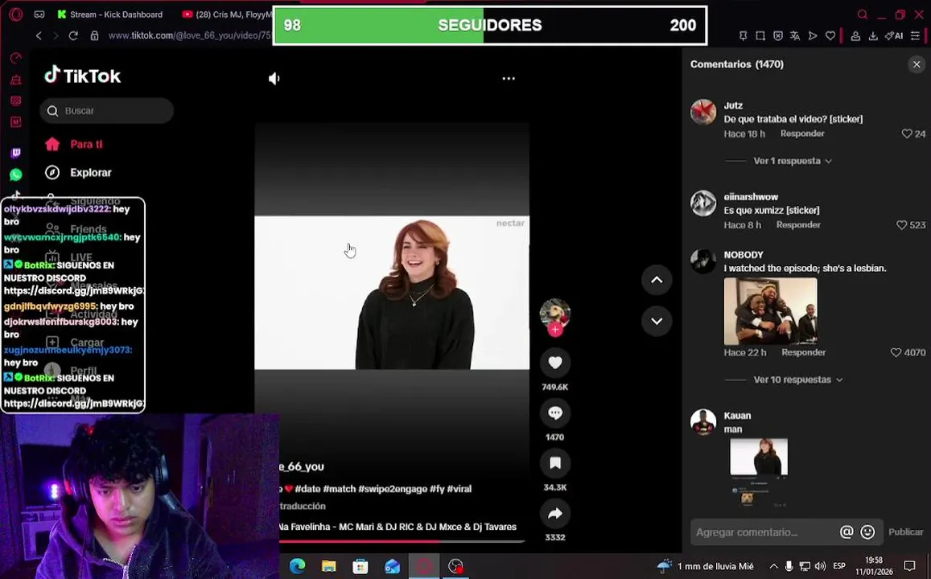Open the Opera GX main menu logo
Image resolution: width=931 pixels, height=579 pixels.
point(16,14)
